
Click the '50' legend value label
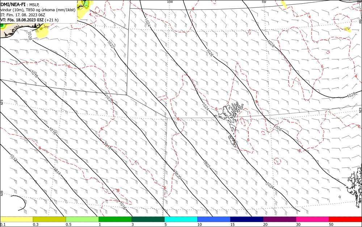(x=331, y=224)
